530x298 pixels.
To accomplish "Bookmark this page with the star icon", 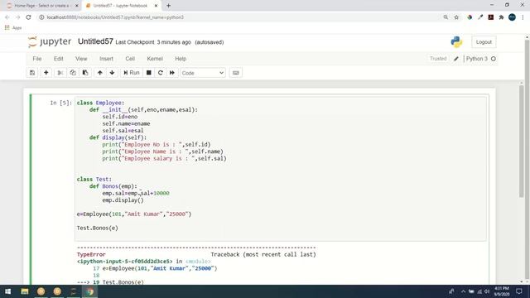I will click(456, 17).
